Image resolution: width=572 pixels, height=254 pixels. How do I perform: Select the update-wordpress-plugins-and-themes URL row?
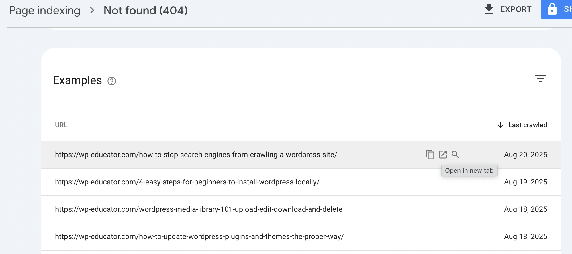pos(199,236)
